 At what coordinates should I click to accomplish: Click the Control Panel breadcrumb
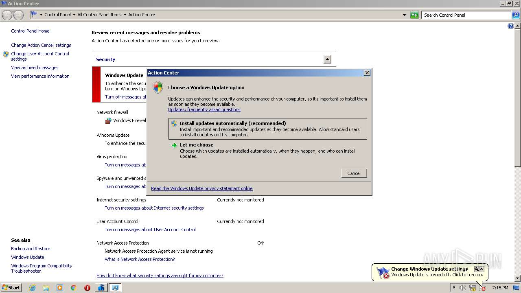pyautogui.click(x=57, y=15)
